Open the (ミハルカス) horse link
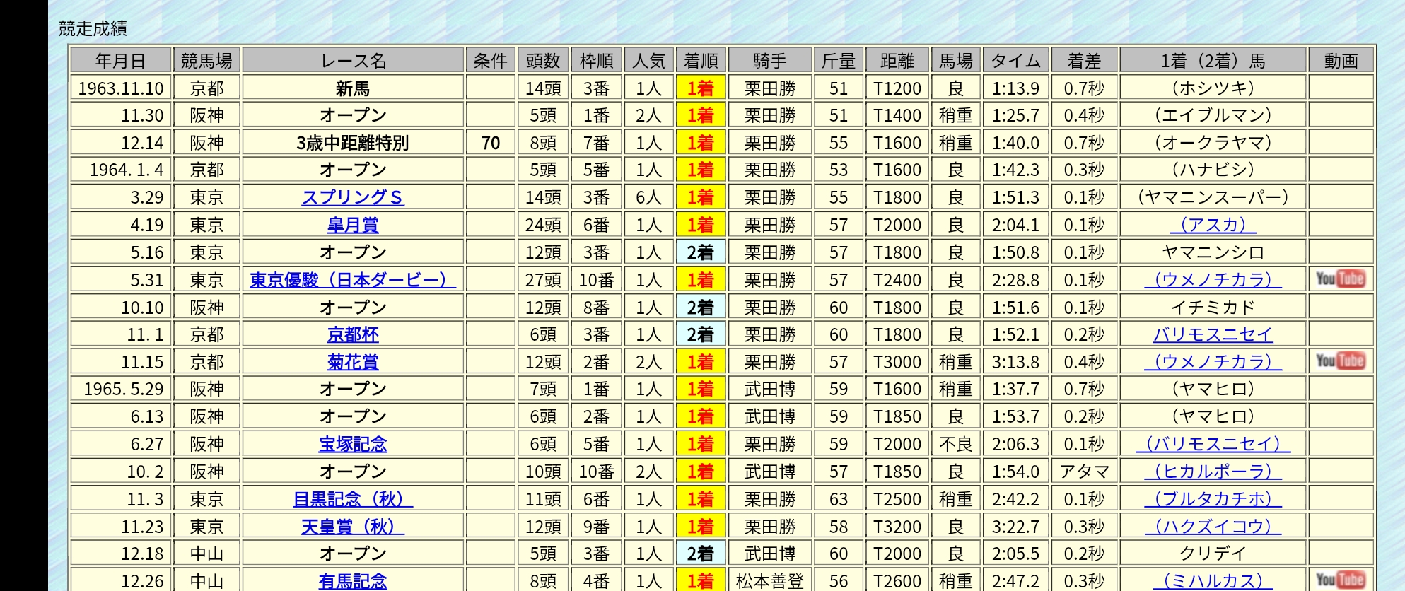Image resolution: width=1405 pixels, height=591 pixels. [x=1213, y=581]
